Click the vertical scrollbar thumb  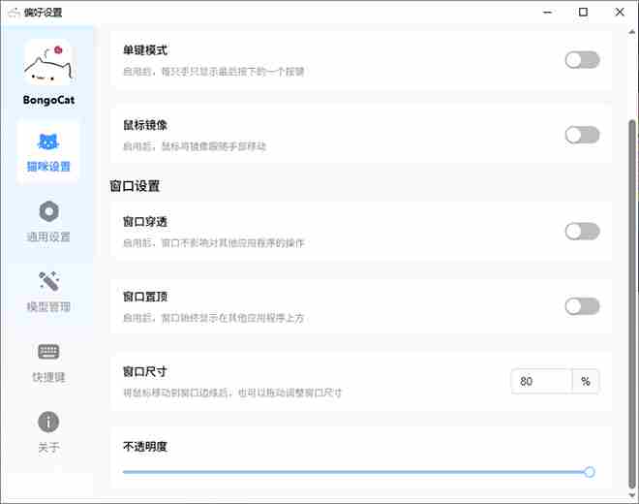[x=632, y=303]
